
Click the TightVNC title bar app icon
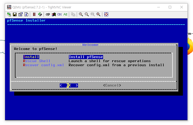click(x=9, y=7)
